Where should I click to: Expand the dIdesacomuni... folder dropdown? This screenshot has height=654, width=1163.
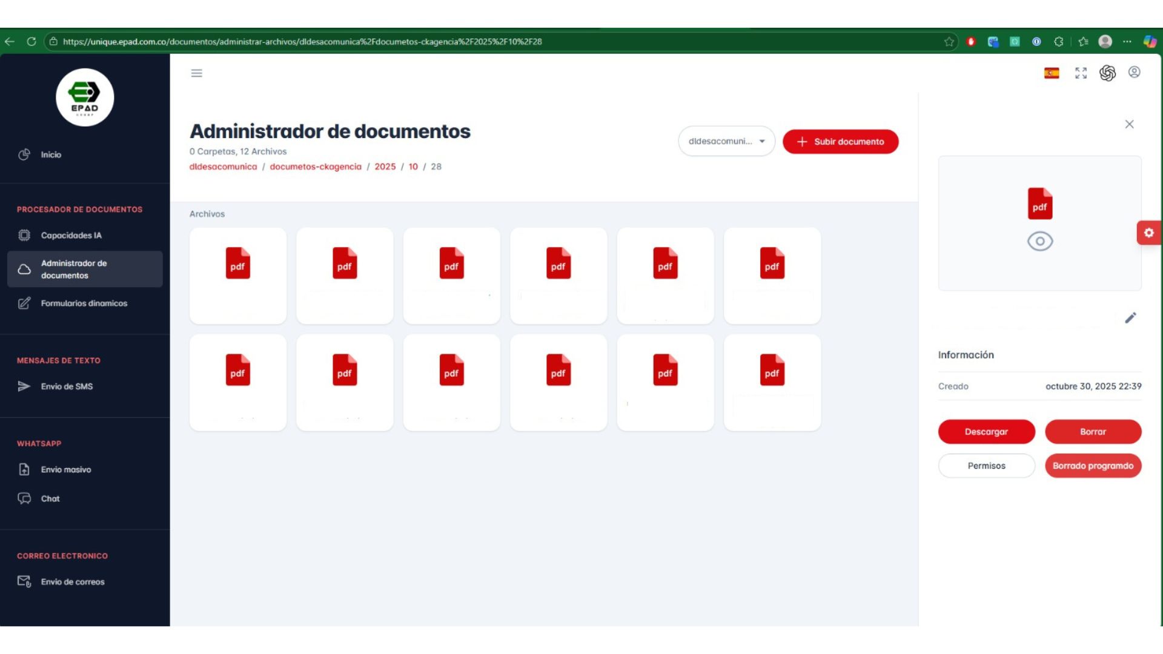point(726,140)
